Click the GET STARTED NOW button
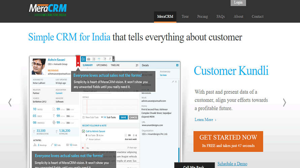This screenshot has width=300, height=168. (228, 141)
